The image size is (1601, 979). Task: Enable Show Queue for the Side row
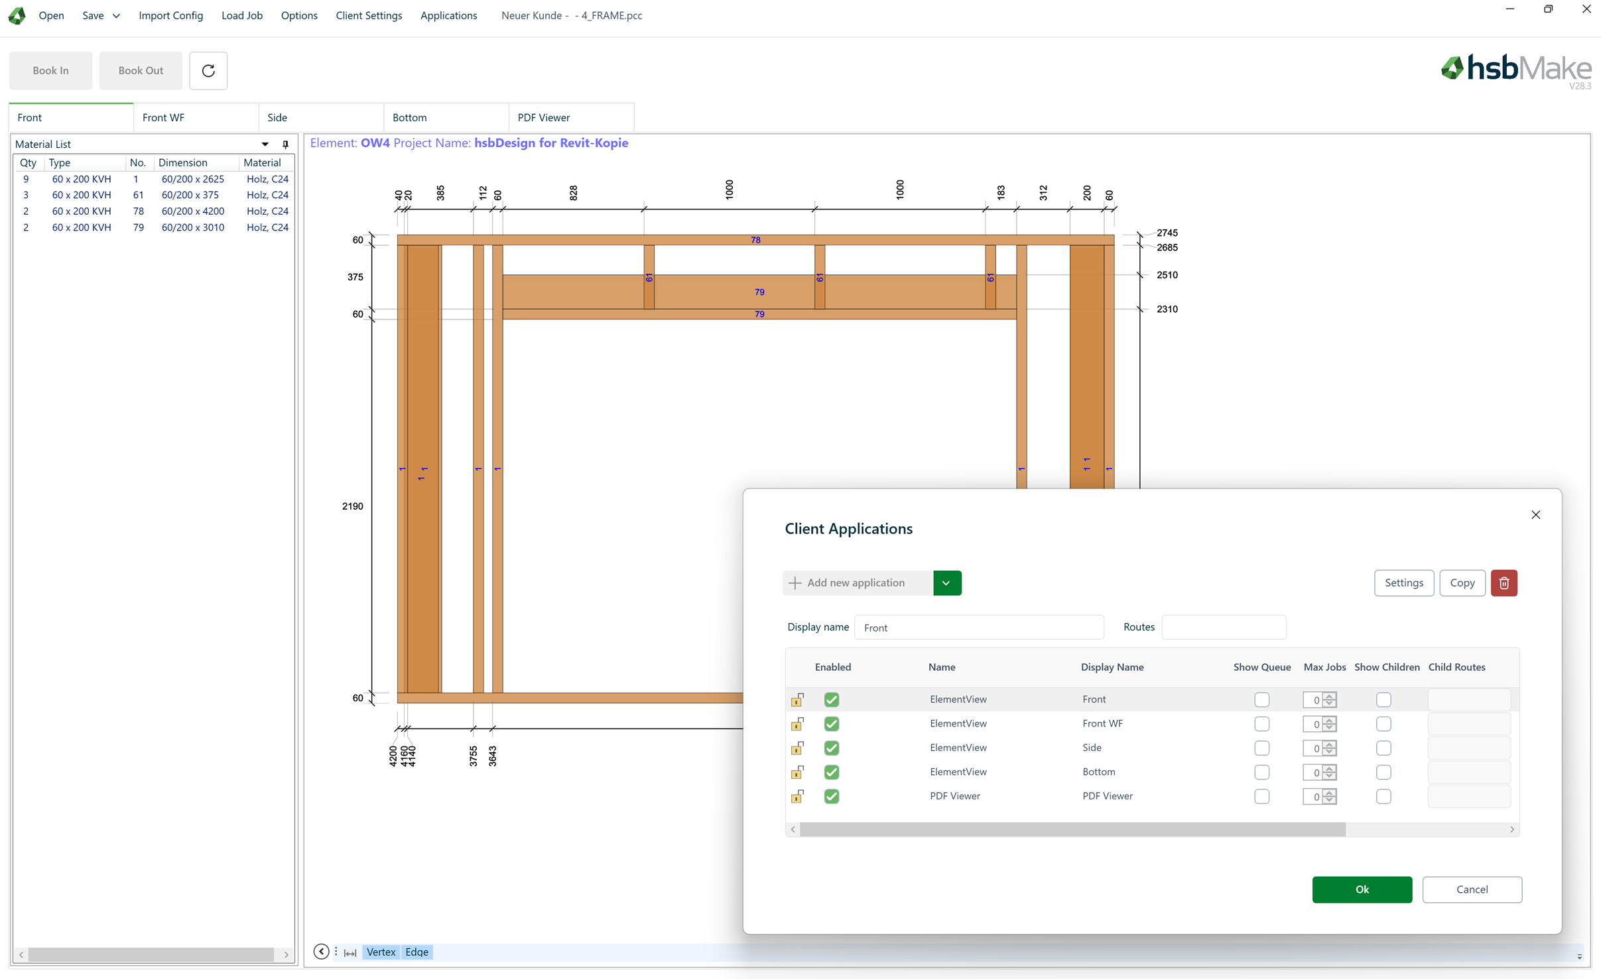[1261, 748]
